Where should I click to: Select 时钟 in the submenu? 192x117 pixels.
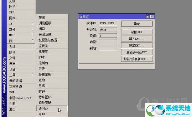point(52,91)
